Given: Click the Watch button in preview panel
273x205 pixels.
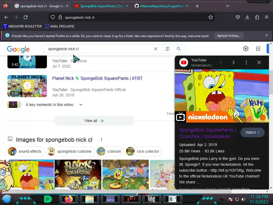Looking at the screenshot, I should pos(252,132).
